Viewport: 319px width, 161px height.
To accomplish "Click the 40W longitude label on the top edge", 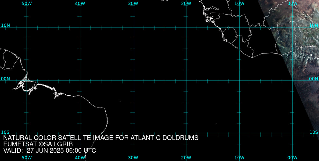I will pos(80,3).
